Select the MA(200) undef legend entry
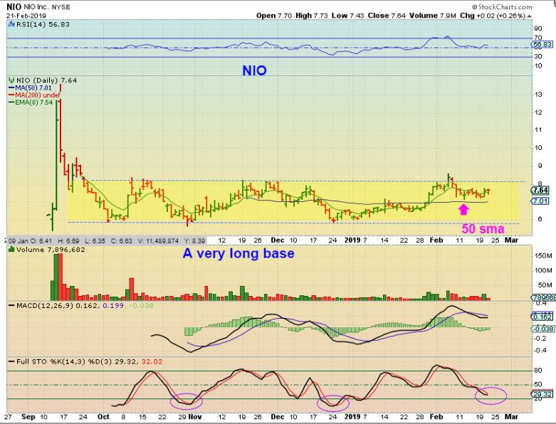 tap(34, 95)
